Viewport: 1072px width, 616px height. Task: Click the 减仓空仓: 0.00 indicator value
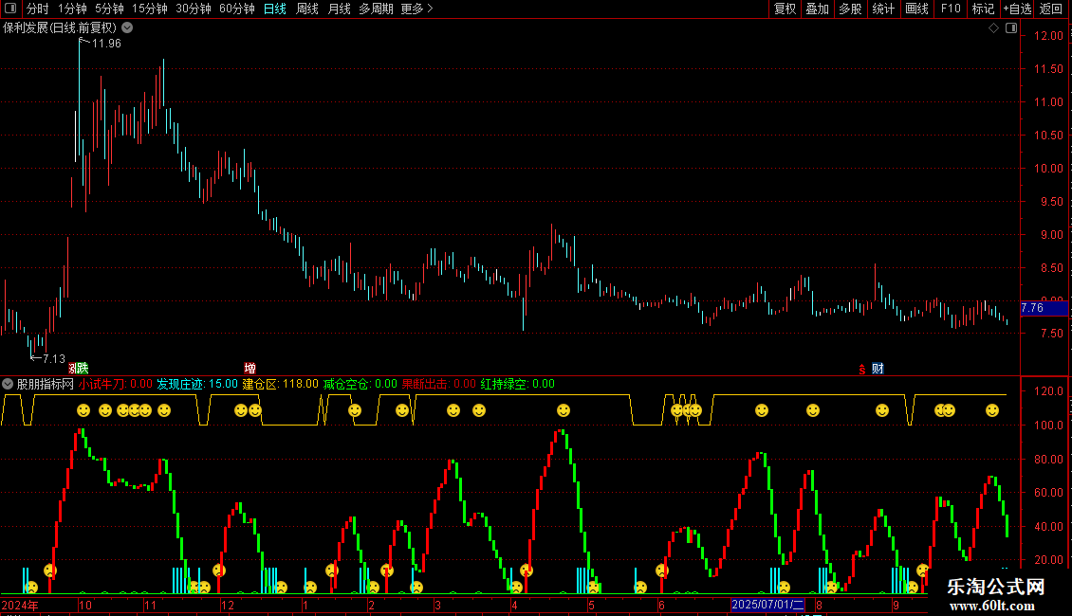360,384
